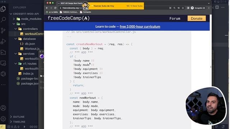Open the browser side panel icon
Image resolution: width=230 pixels, height=129 pixels.
coord(188,8)
